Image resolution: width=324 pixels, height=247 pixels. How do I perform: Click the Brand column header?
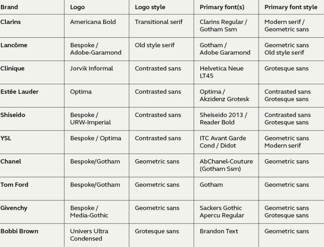[32, 7]
